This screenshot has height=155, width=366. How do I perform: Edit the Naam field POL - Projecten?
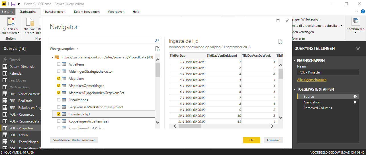pyautogui.click(x=328, y=72)
